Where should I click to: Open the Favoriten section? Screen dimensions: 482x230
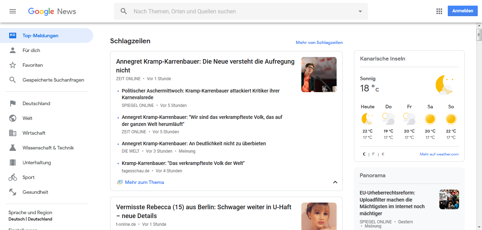click(47, 65)
